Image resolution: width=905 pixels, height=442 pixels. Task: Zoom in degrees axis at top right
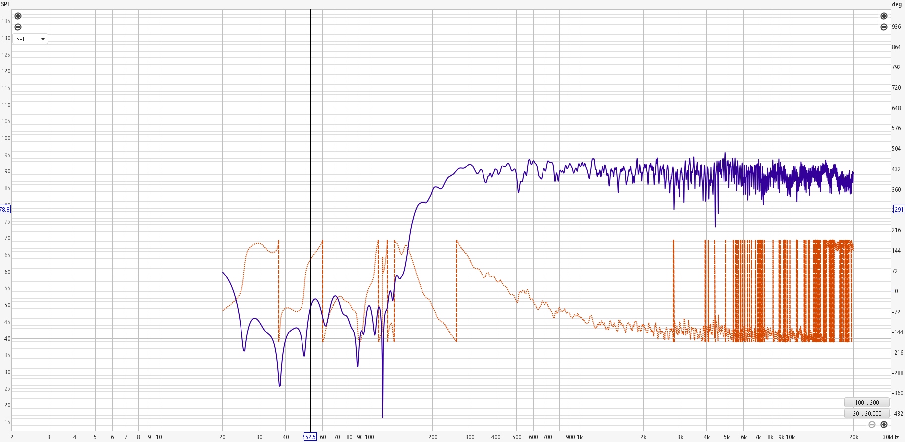884,16
